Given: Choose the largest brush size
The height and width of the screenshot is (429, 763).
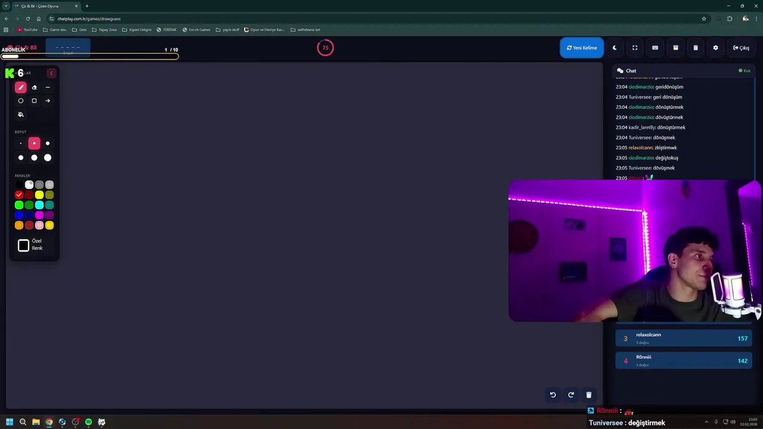Looking at the screenshot, I should 48,158.
